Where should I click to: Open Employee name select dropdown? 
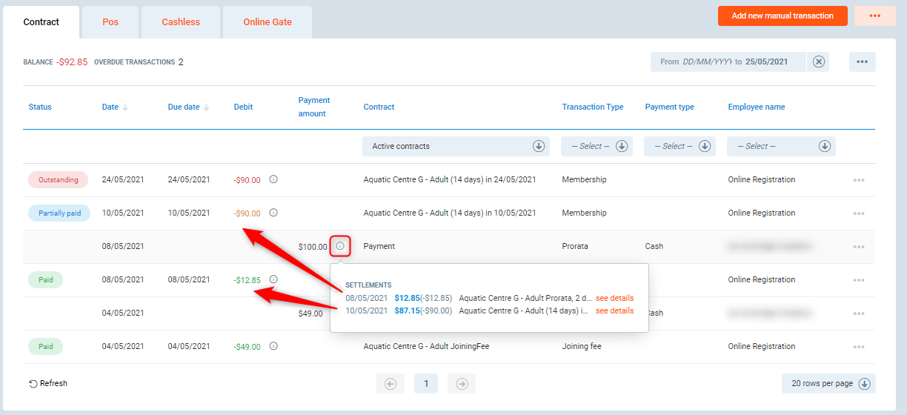781,147
